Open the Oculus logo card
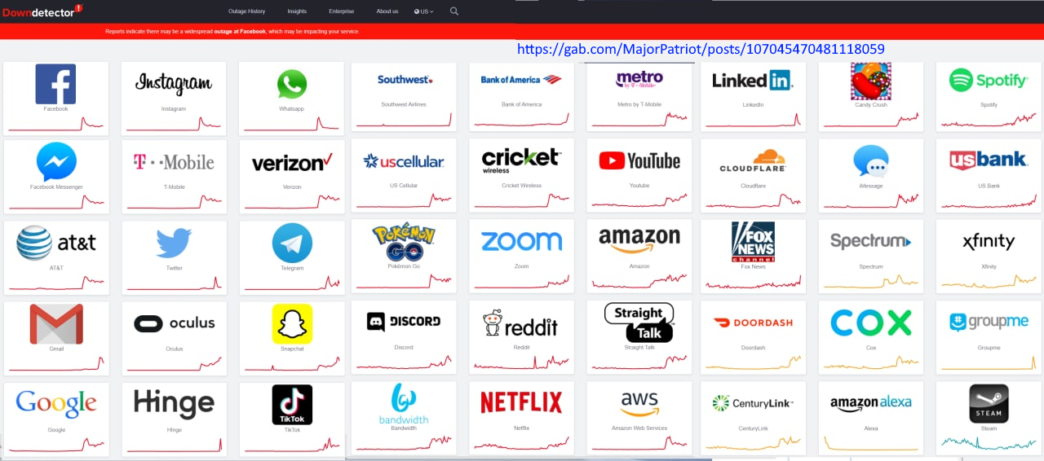The image size is (1044, 461). coord(174,340)
